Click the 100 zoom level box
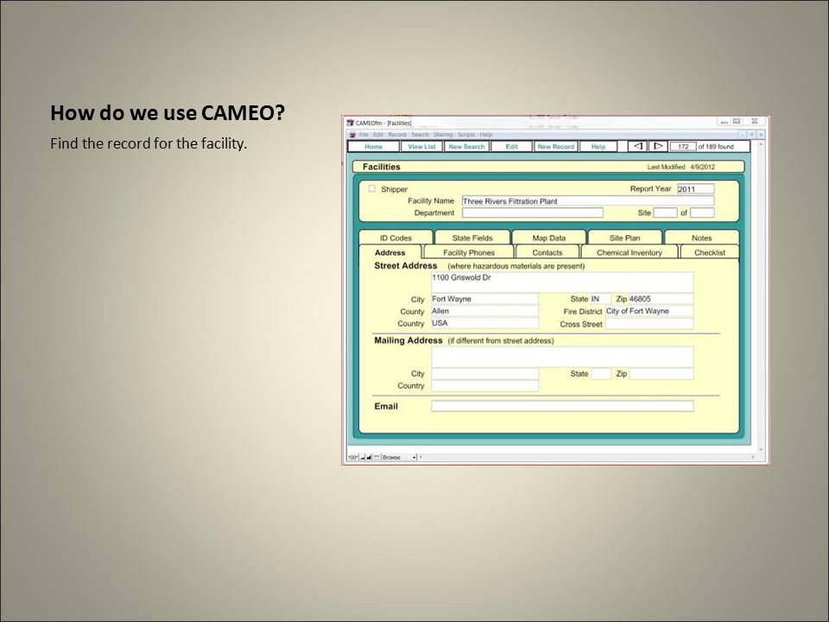 click(x=353, y=457)
